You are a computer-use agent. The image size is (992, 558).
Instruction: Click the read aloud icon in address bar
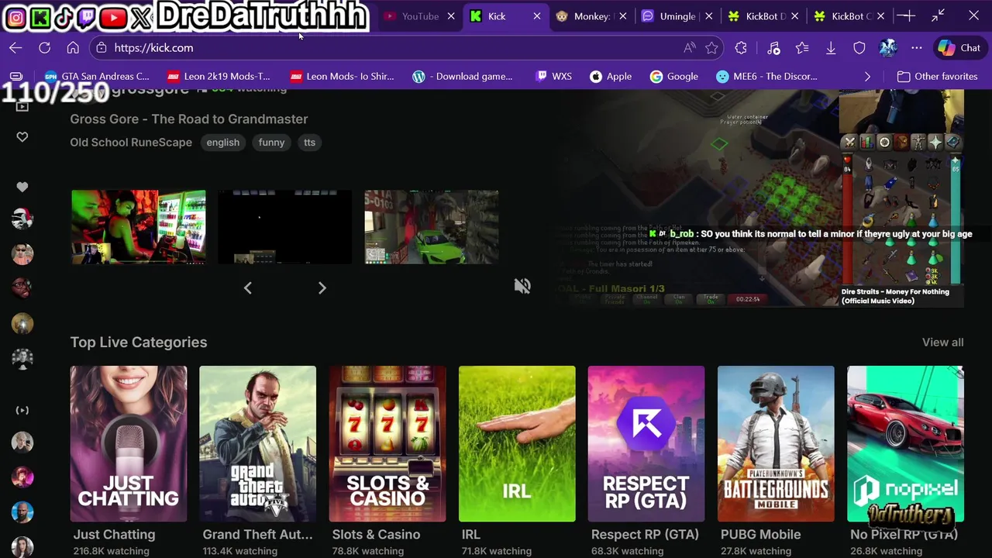pyautogui.click(x=689, y=48)
